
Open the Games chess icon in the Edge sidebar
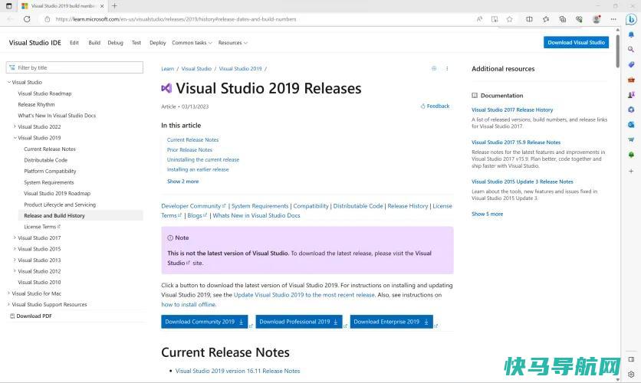coord(631,95)
